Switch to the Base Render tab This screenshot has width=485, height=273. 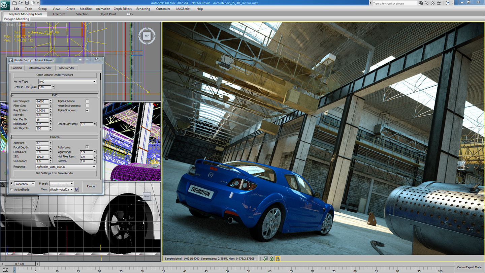point(67,68)
